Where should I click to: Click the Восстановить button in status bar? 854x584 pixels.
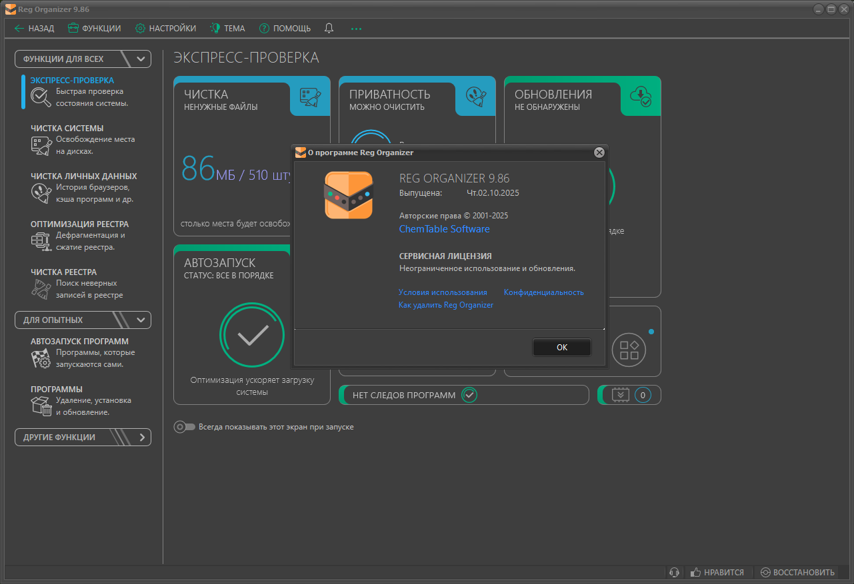797,572
